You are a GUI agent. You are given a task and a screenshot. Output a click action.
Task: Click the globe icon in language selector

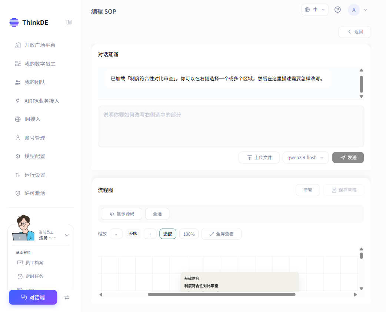pos(307,10)
